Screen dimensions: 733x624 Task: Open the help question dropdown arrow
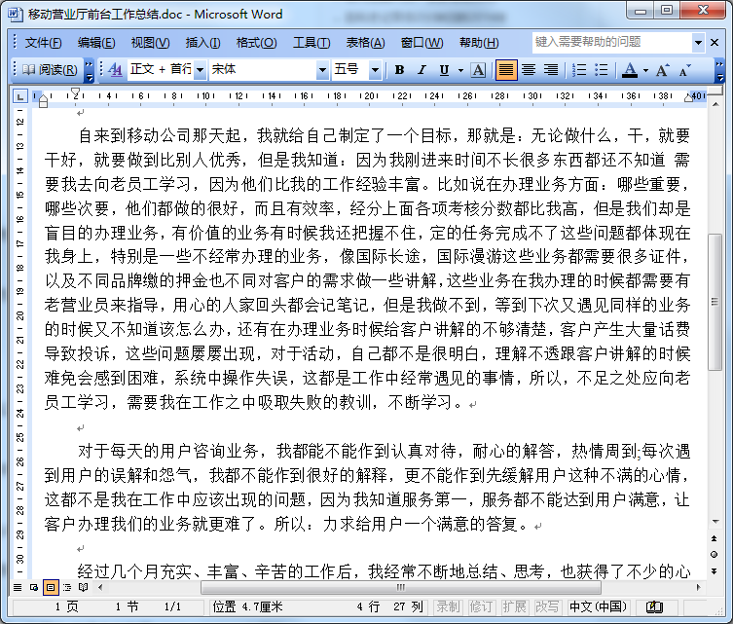tap(698, 43)
